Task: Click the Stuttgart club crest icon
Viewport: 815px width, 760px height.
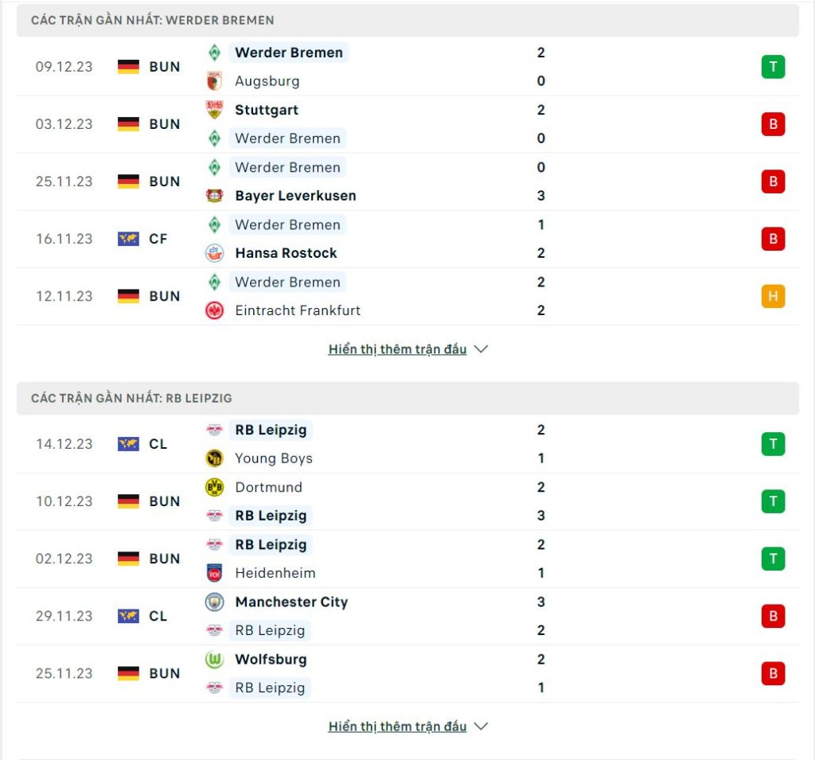Action: point(214,110)
